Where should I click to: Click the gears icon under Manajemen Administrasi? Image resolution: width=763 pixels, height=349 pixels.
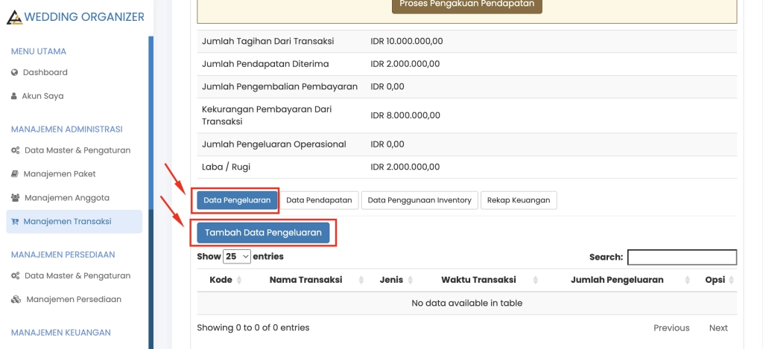pyautogui.click(x=16, y=150)
